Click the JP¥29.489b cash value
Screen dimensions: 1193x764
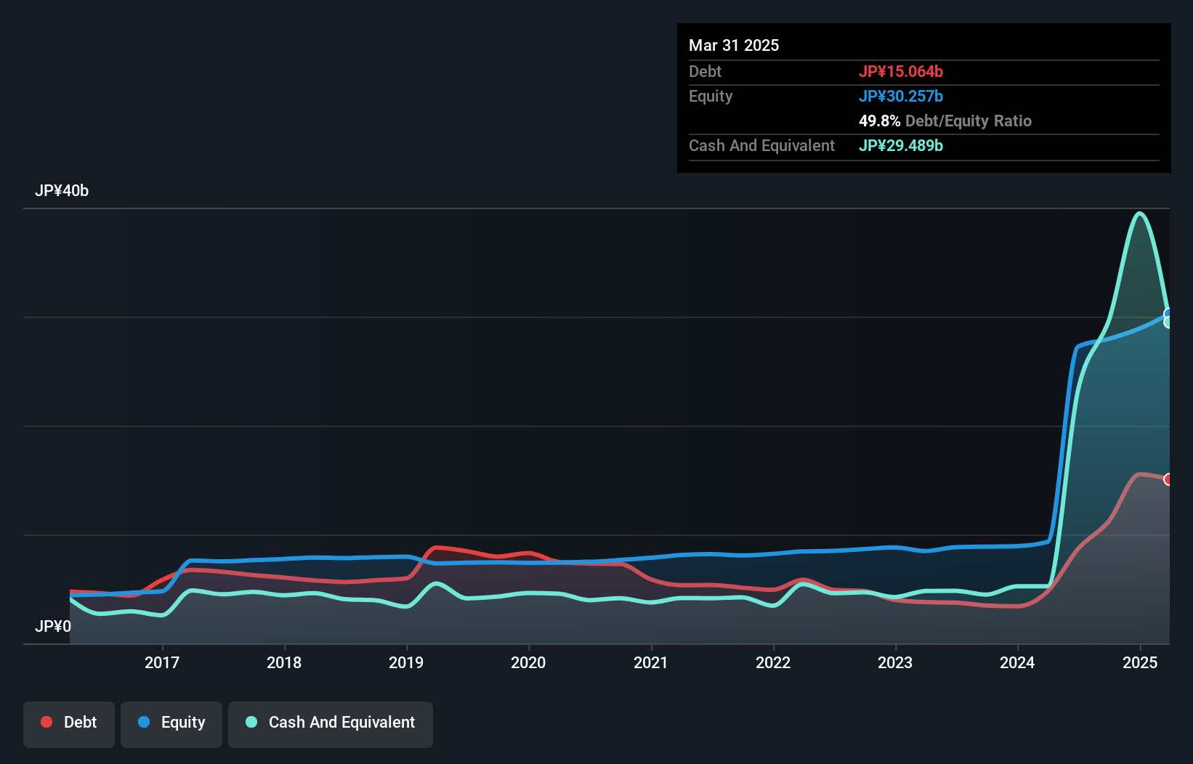(x=901, y=145)
